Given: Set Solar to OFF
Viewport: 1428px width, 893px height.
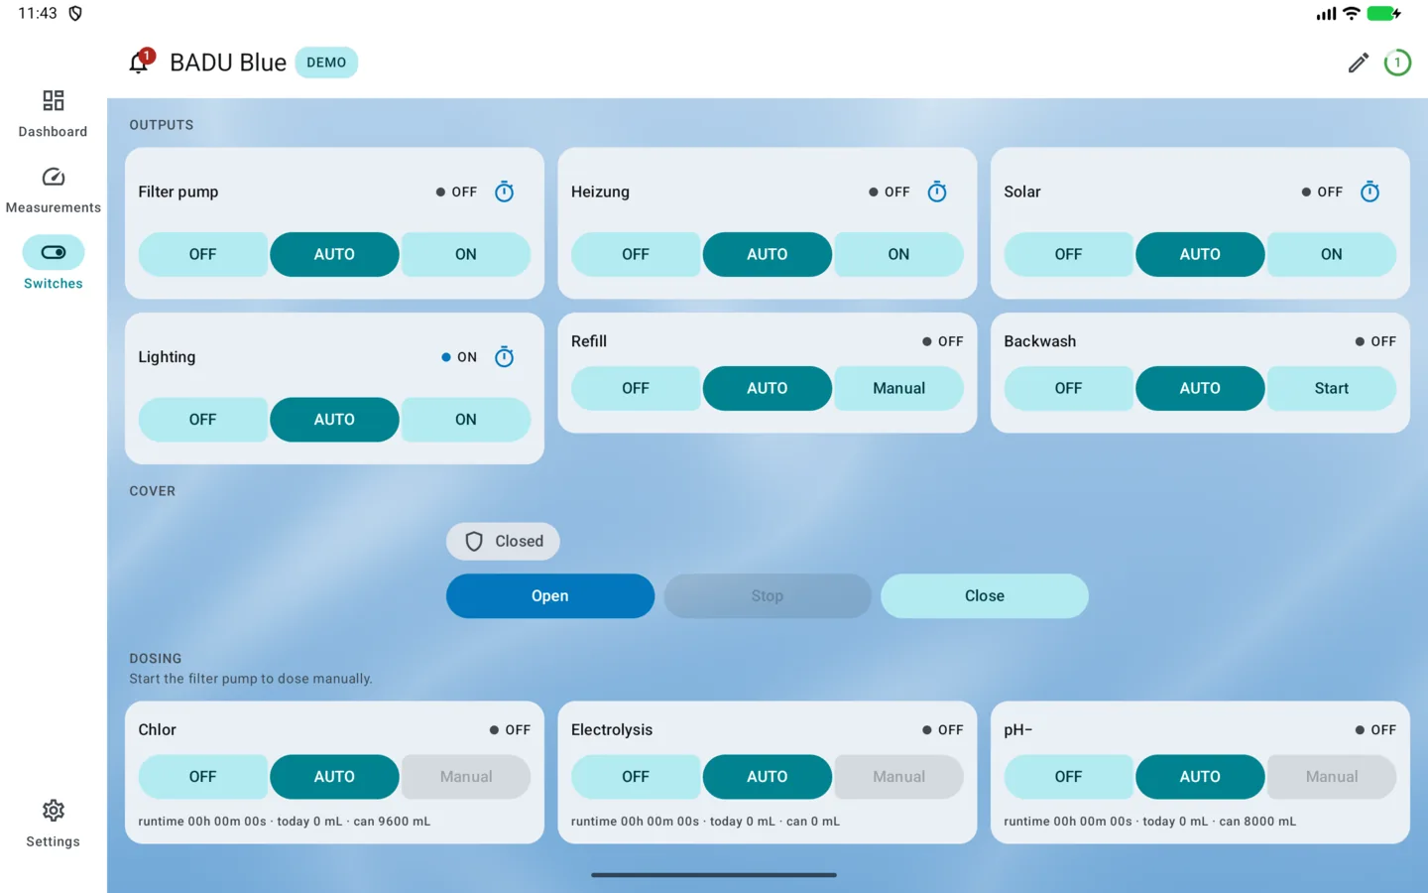Looking at the screenshot, I should [x=1068, y=254].
